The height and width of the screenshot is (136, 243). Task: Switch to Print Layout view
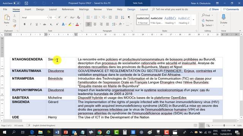point(202,125)
